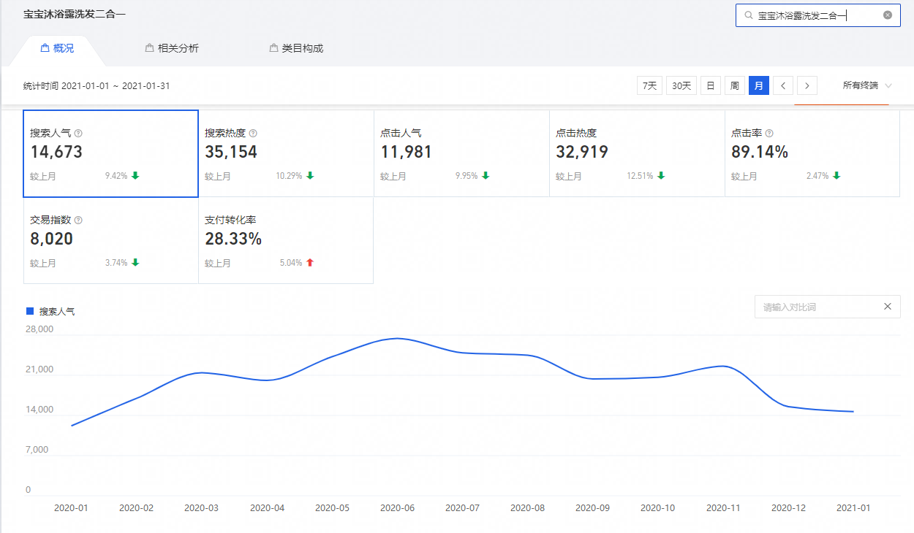
Task: Select the 支付转化率 metric card
Action: 285,240
